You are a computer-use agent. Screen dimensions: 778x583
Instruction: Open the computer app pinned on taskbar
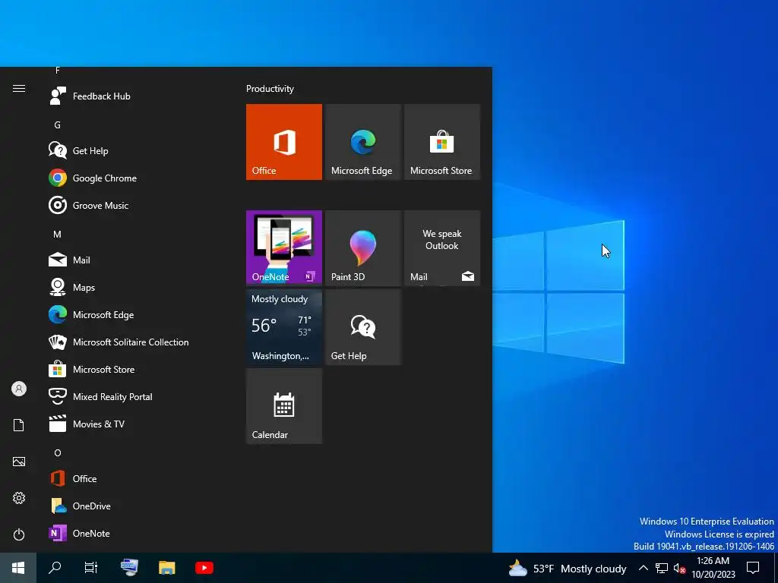pyautogui.click(x=129, y=568)
